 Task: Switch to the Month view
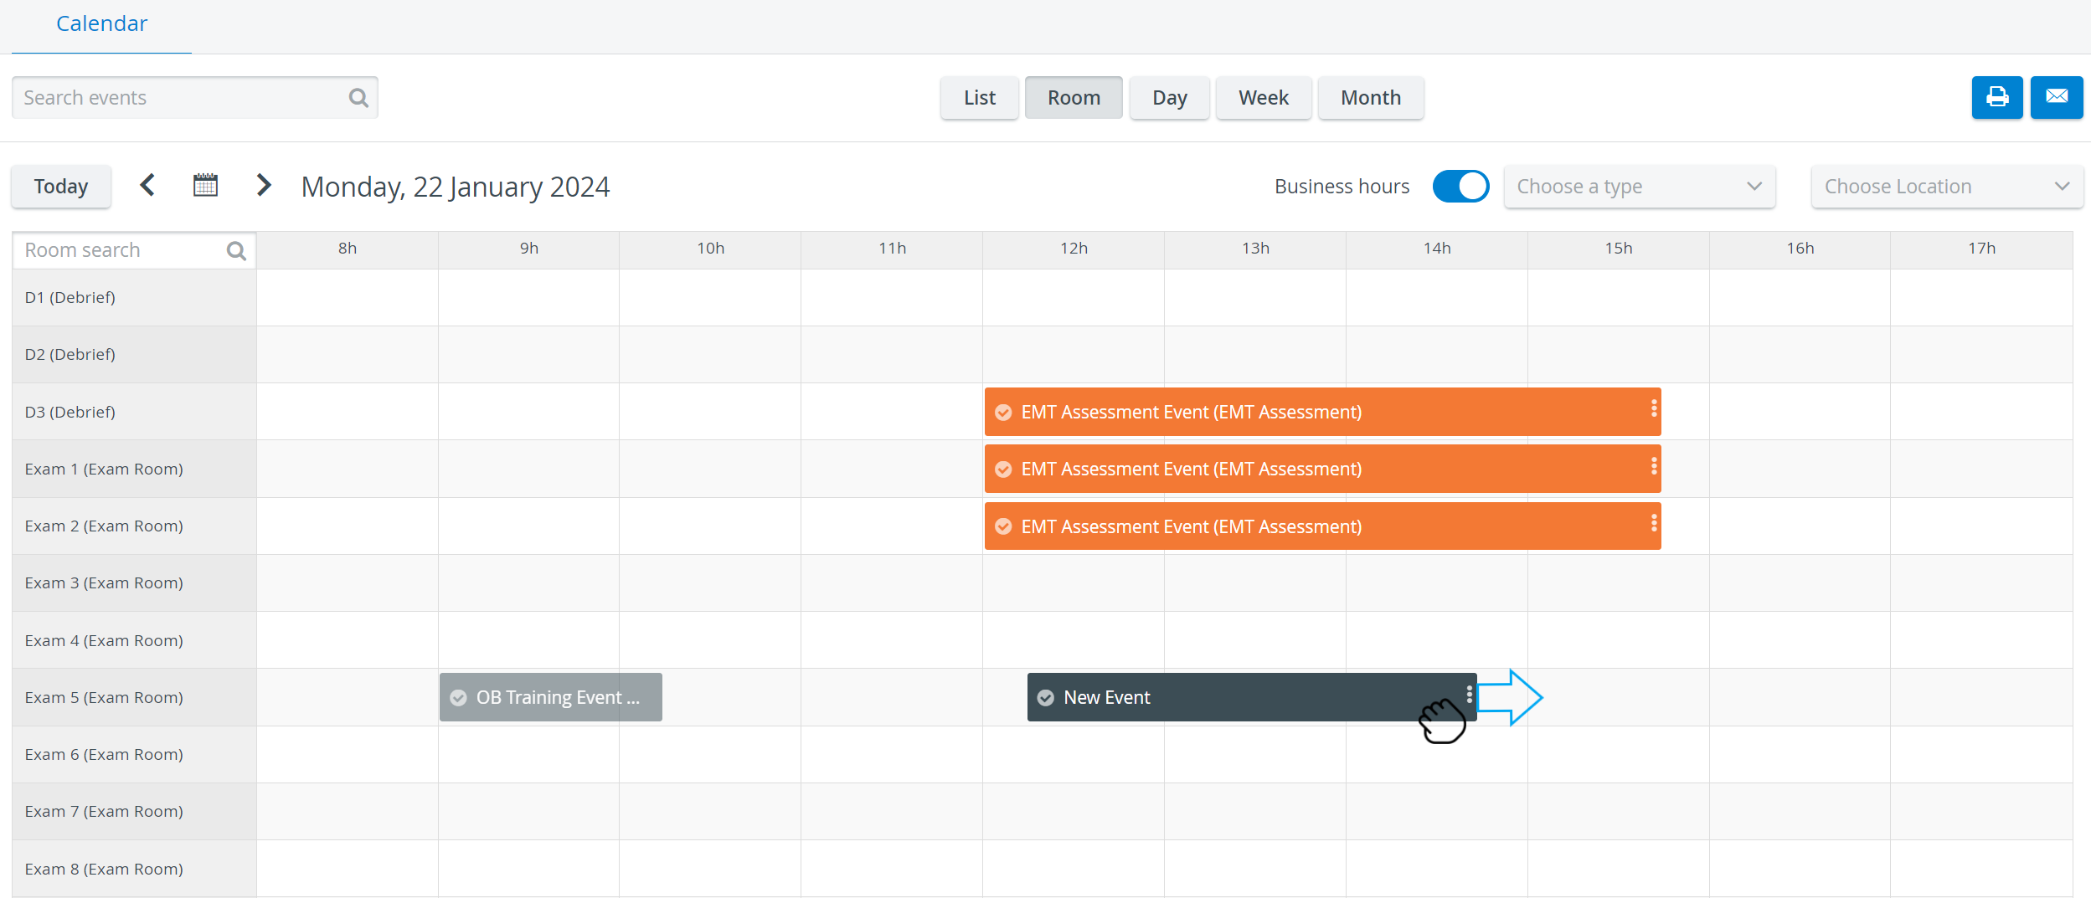coord(1370,98)
